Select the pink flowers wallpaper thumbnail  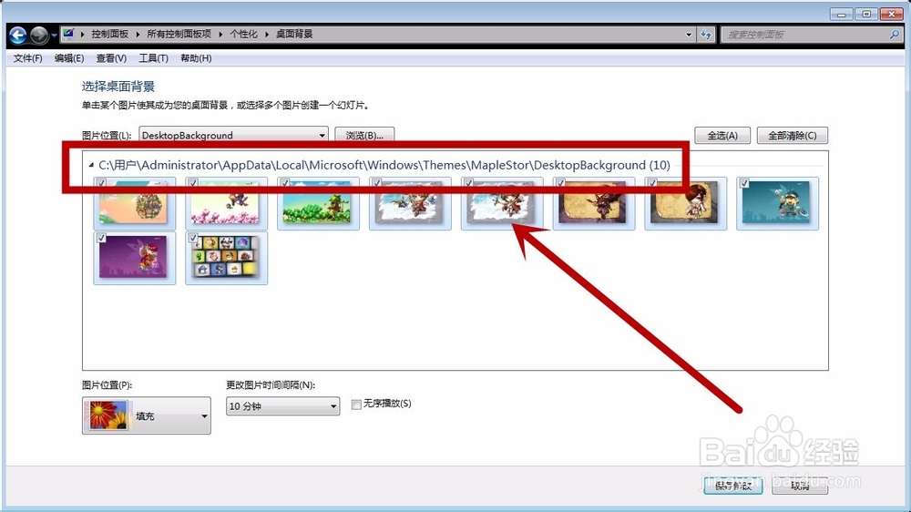(226, 205)
